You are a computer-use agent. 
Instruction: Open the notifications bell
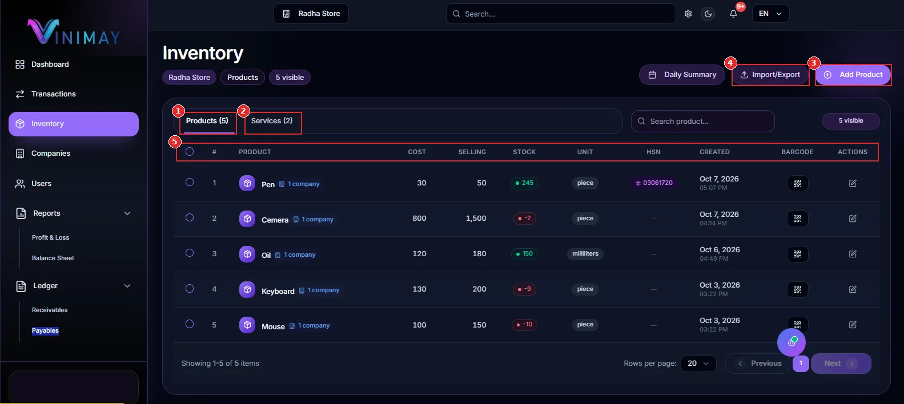click(733, 14)
